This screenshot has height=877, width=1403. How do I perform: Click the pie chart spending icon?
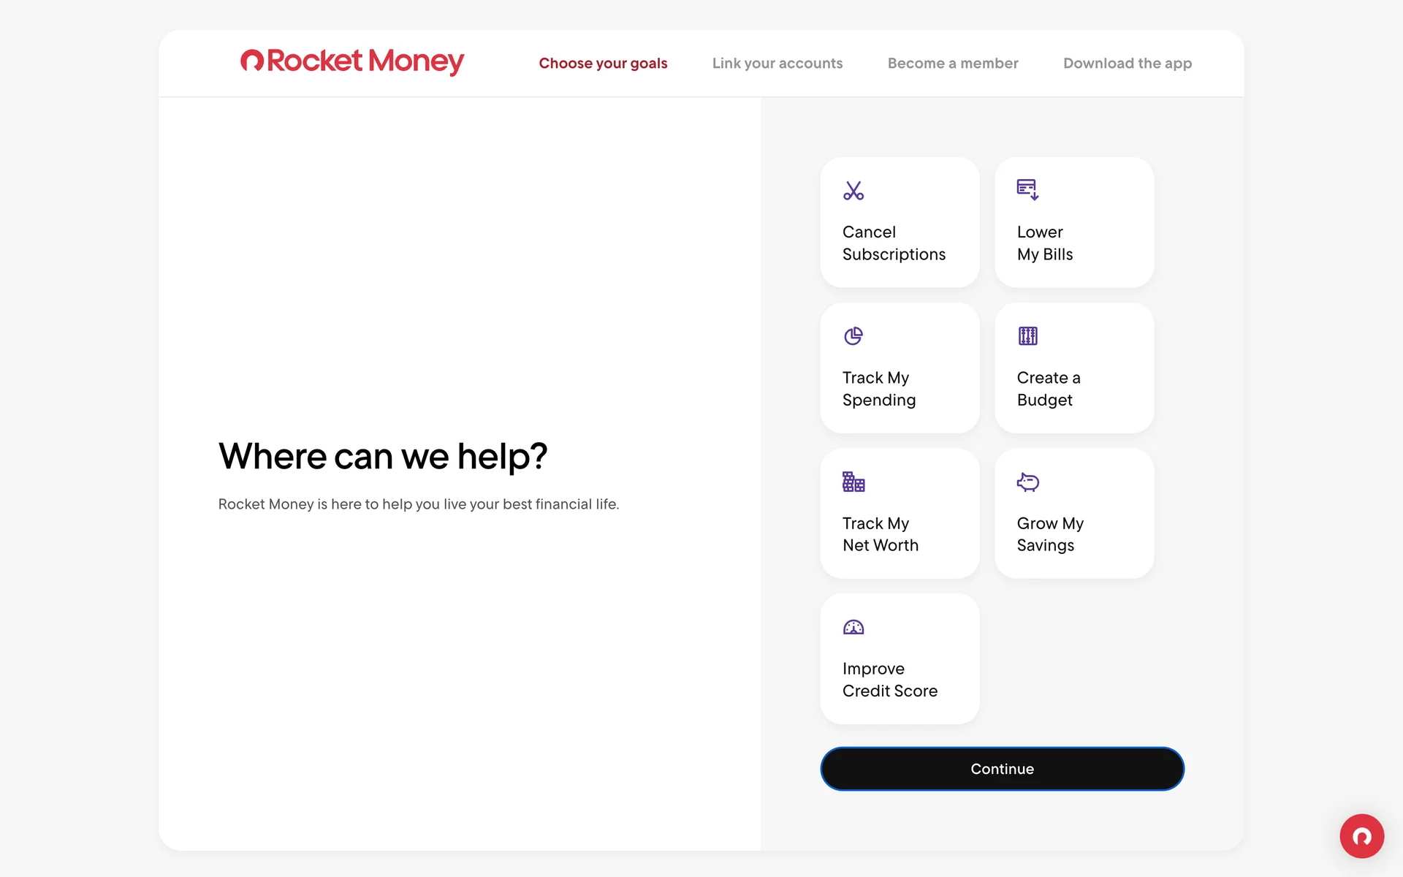pyautogui.click(x=853, y=336)
